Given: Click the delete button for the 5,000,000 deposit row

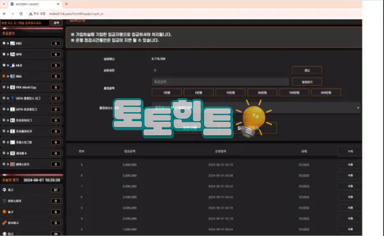Looking at the screenshot, I should click(x=350, y=165).
